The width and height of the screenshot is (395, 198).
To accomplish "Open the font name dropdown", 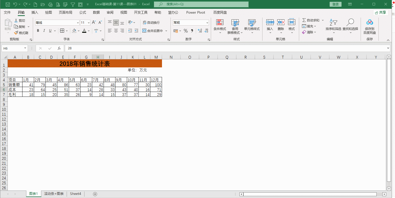I will [78, 23].
